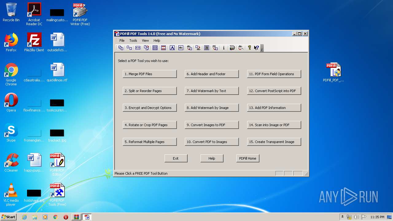Screen dimensions: 393x221
Task: Select '5. Reformat Multiple Pages' button
Action: 150,142
